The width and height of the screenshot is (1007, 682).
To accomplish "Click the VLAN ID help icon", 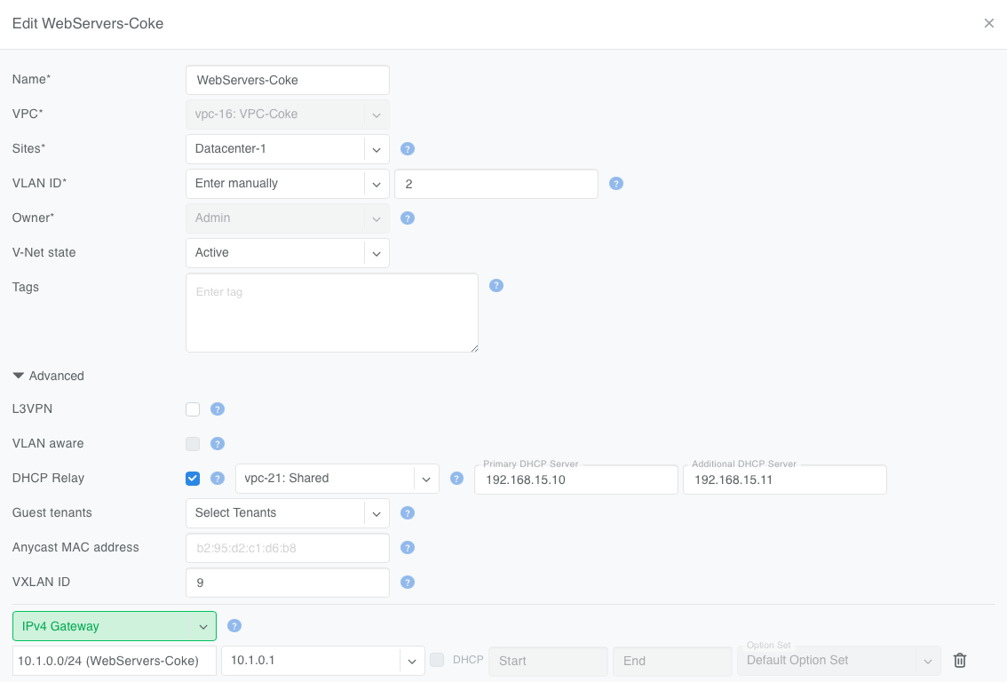I will point(615,184).
